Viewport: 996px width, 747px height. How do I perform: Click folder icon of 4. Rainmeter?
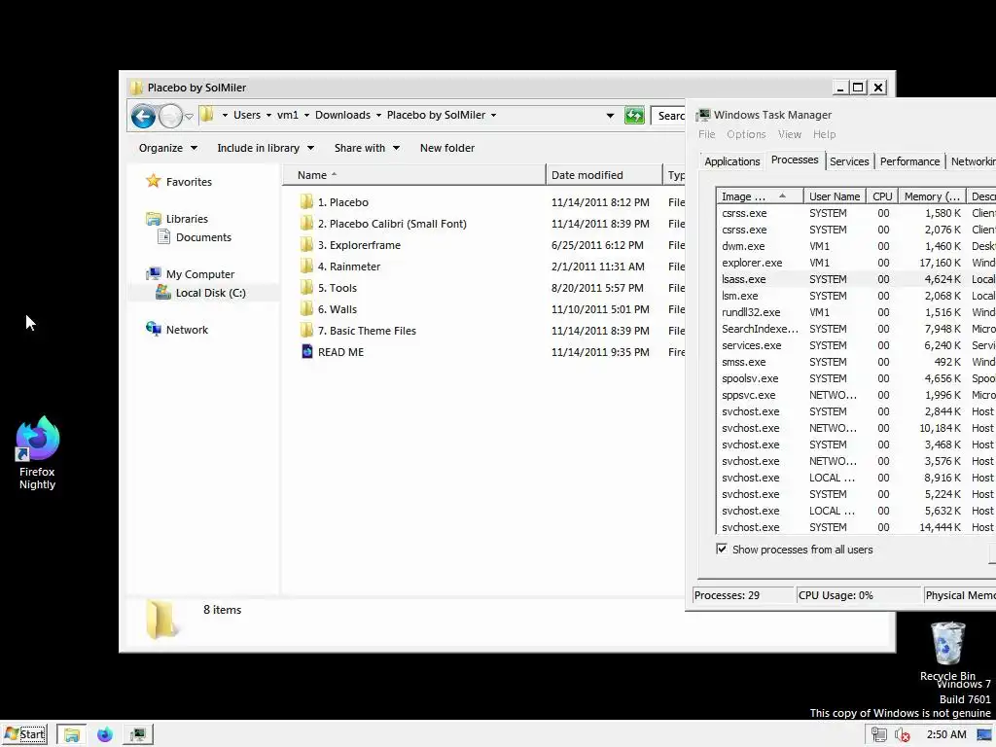click(x=306, y=267)
